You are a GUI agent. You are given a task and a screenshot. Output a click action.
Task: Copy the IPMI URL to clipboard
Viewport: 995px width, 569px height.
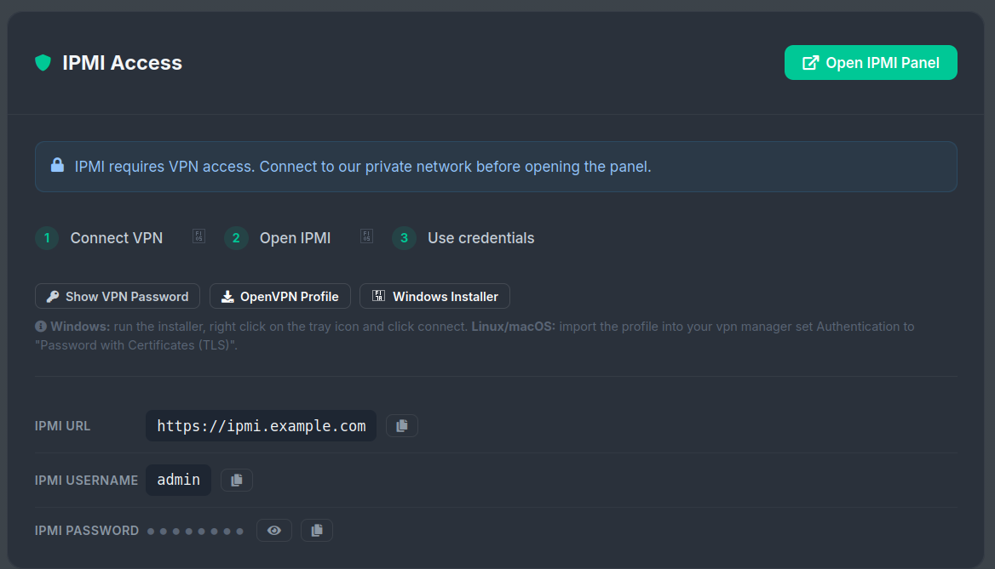click(x=402, y=426)
